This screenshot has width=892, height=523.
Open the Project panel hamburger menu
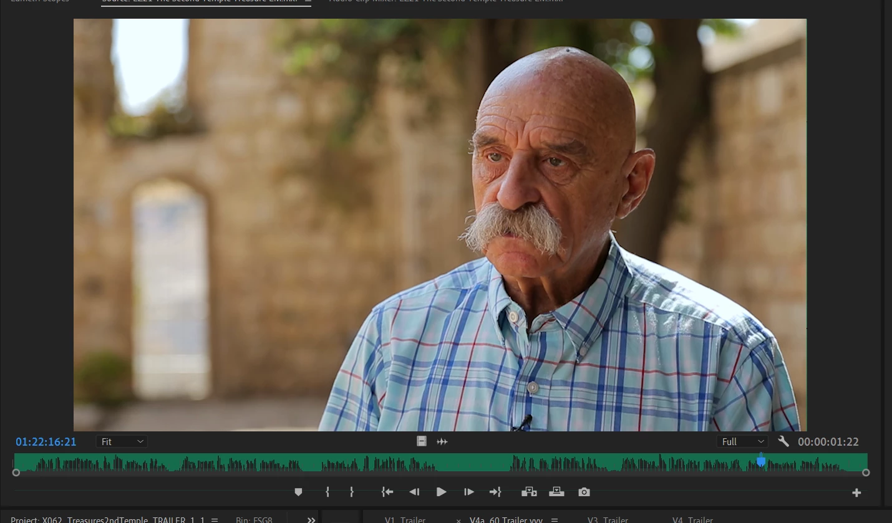[215, 520]
